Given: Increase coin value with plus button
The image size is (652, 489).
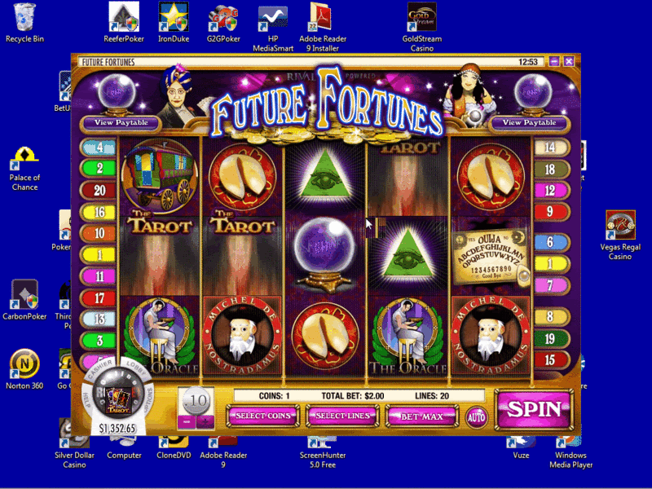Looking at the screenshot, I should [205, 421].
